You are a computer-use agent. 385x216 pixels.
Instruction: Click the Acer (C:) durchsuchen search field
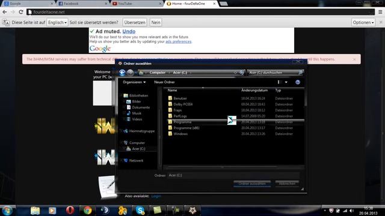[276, 73]
